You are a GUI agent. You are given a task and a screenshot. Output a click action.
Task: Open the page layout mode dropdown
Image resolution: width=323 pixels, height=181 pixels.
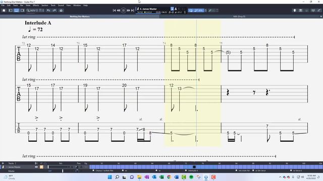tap(41, 11)
